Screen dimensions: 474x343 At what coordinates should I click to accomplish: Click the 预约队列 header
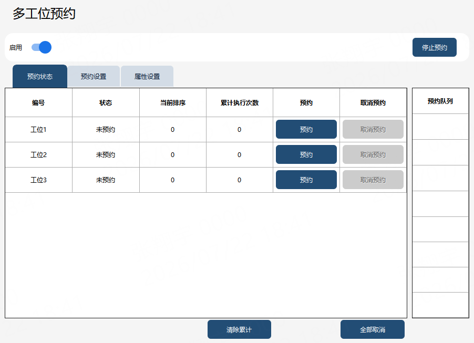pos(440,101)
